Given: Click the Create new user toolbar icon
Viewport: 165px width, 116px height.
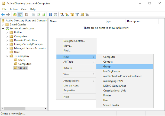Looking at the screenshot, I should pyautogui.click(x=62, y=14).
